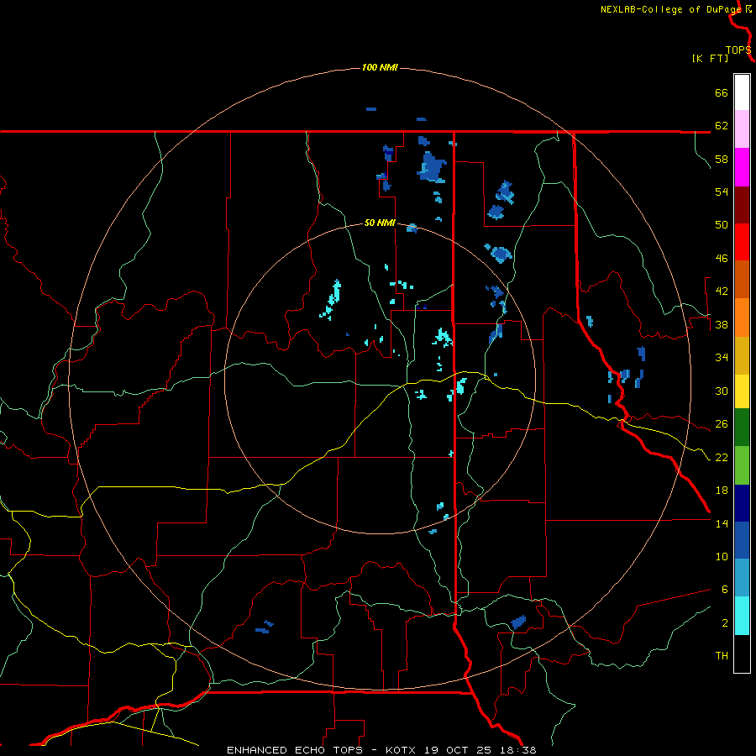The width and height of the screenshot is (756, 756).
Task: Click the "66" legend value
Action: pos(722,92)
